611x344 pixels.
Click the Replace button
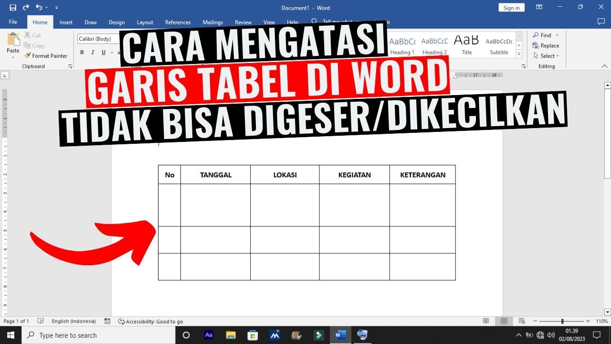(545, 45)
